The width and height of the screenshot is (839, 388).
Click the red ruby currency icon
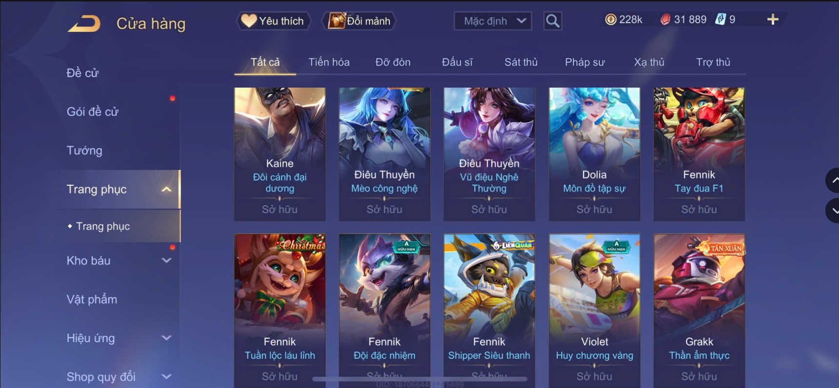coord(665,19)
